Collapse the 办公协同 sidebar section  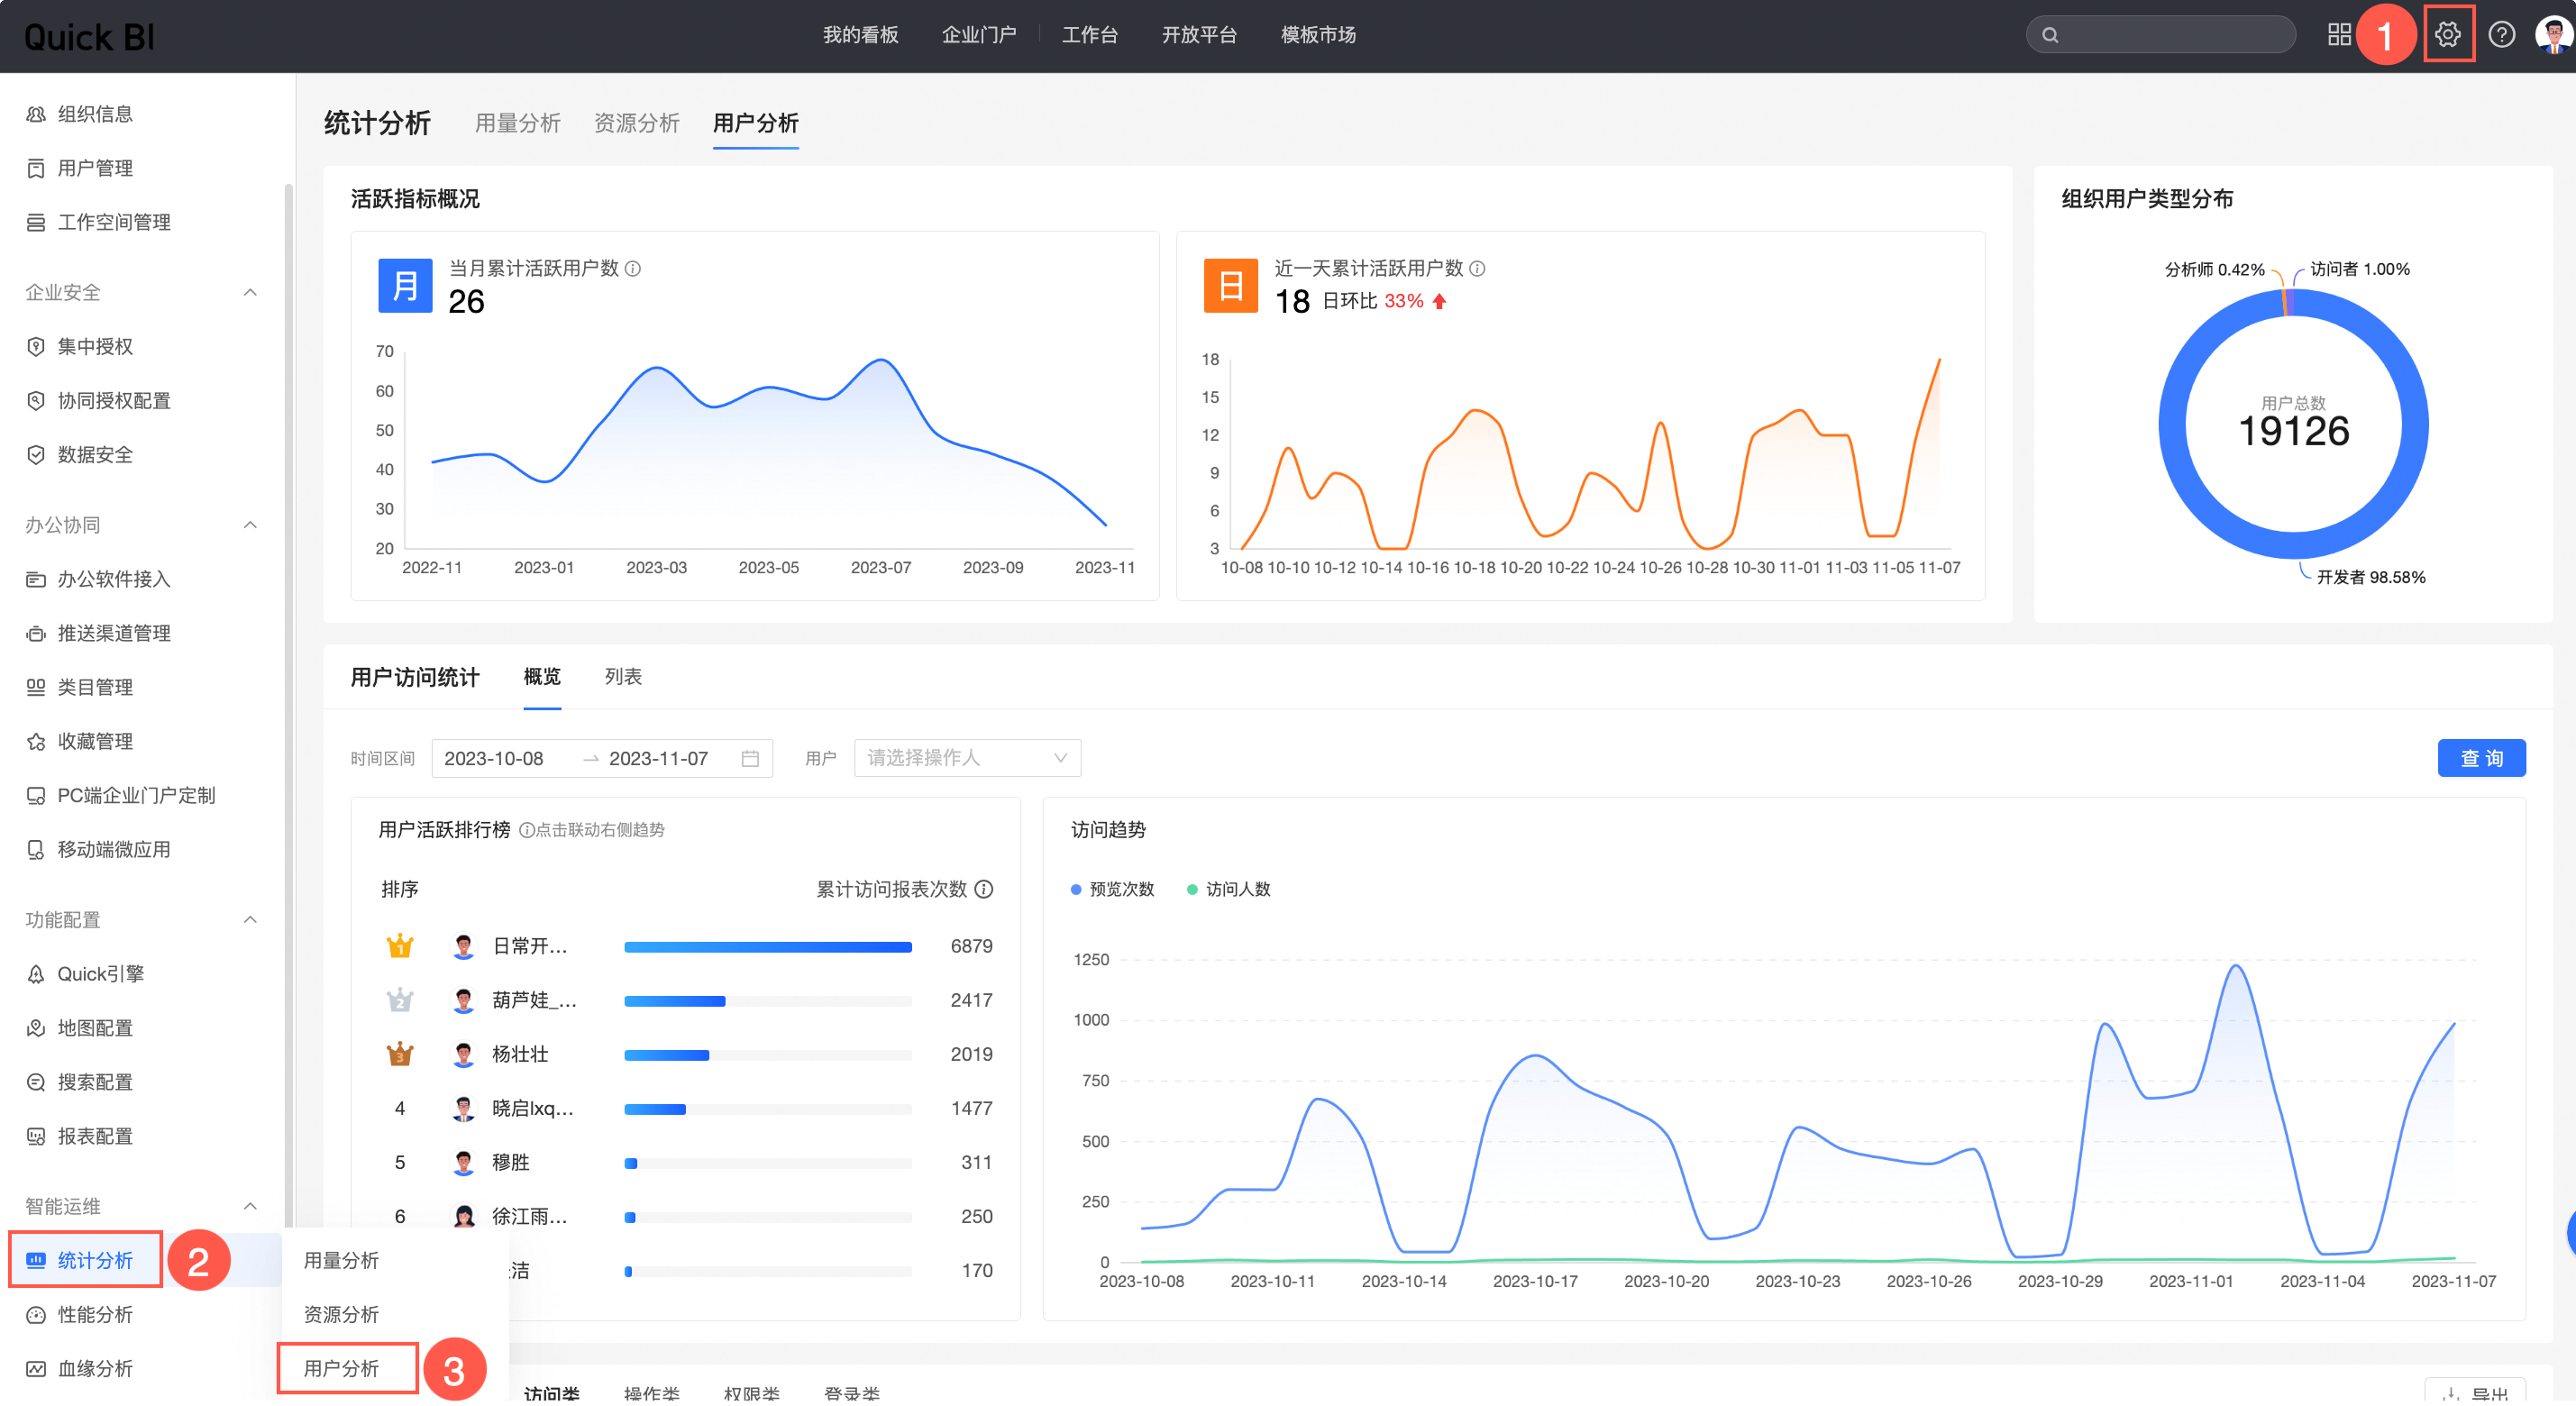tap(251, 525)
